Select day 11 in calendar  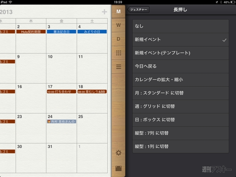pos(92,68)
